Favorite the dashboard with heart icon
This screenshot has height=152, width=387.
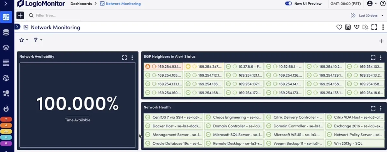(339, 27)
